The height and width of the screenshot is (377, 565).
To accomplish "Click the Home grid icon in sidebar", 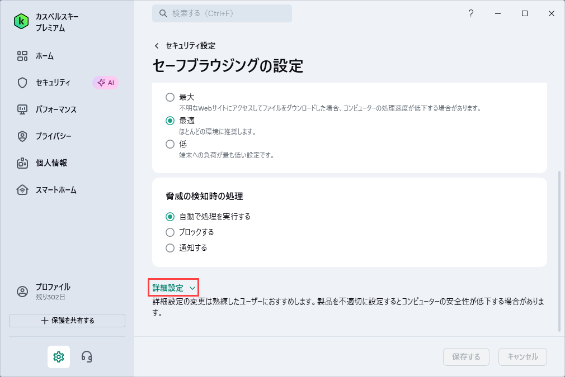I will [x=22, y=56].
